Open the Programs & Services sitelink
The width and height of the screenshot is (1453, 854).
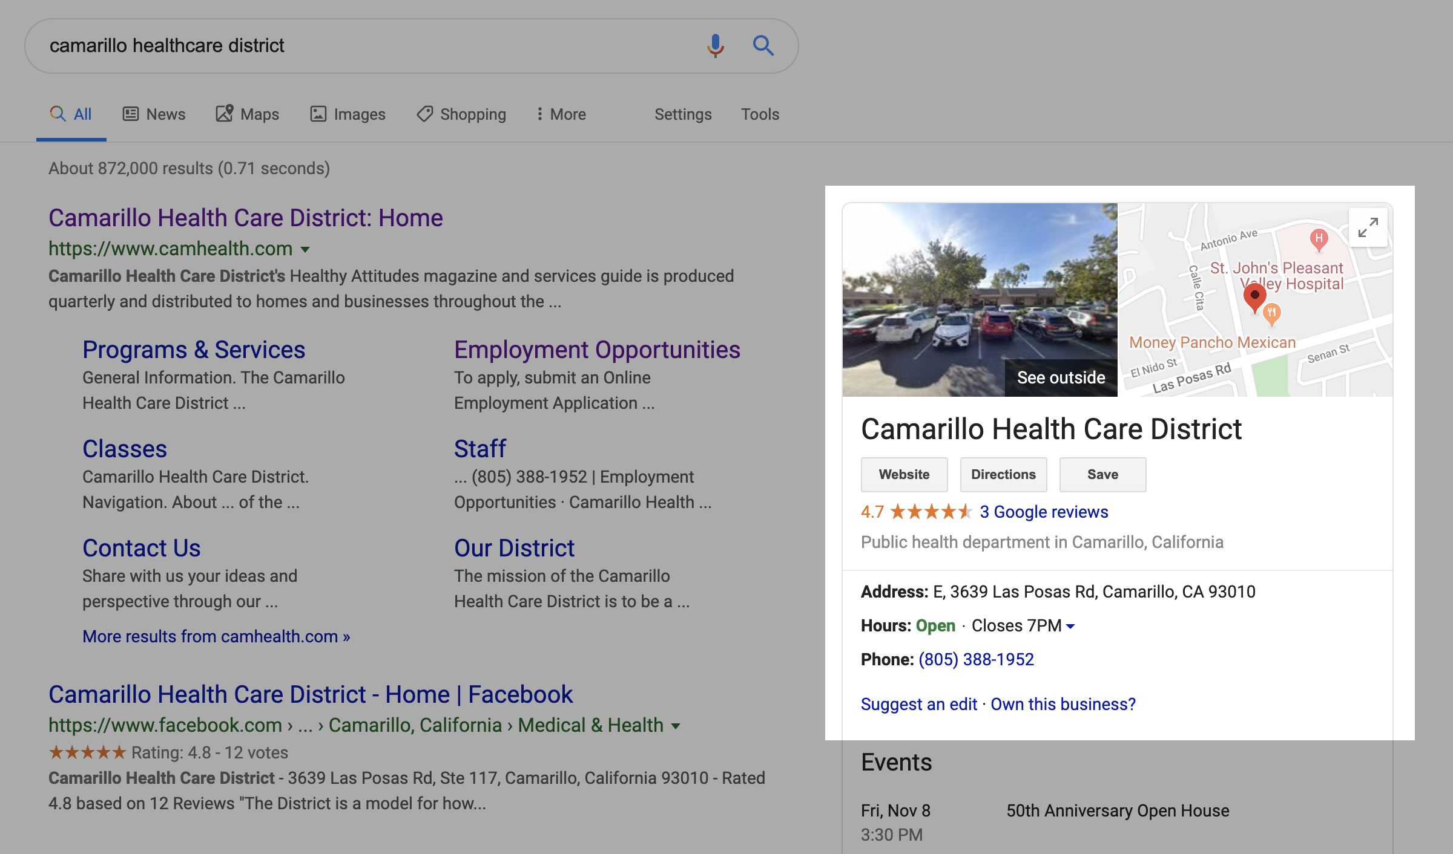pyautogui.click(x=194, y=350)
